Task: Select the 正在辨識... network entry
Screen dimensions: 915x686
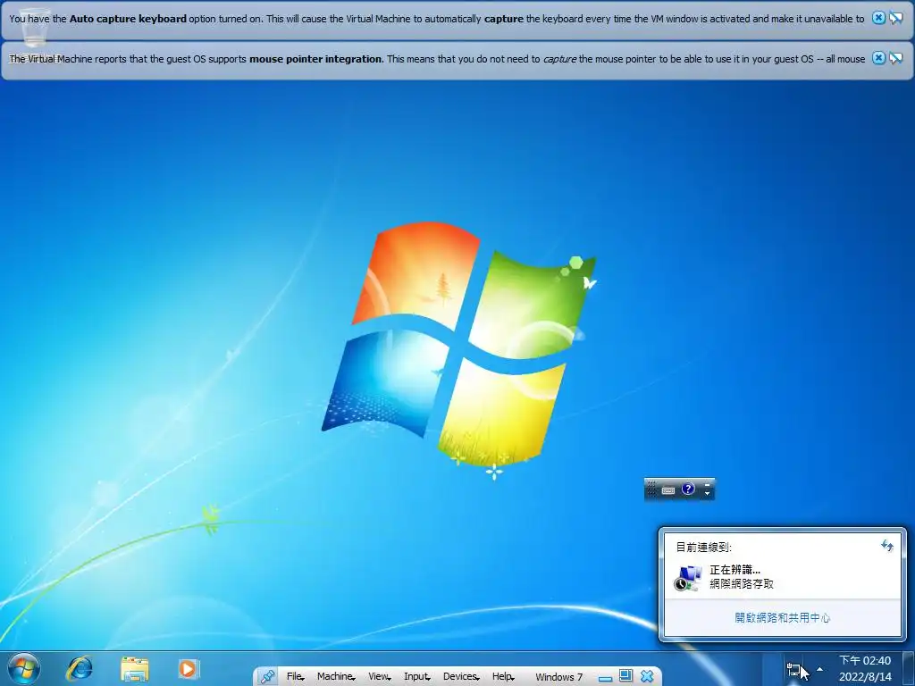Action: point(782,577)
